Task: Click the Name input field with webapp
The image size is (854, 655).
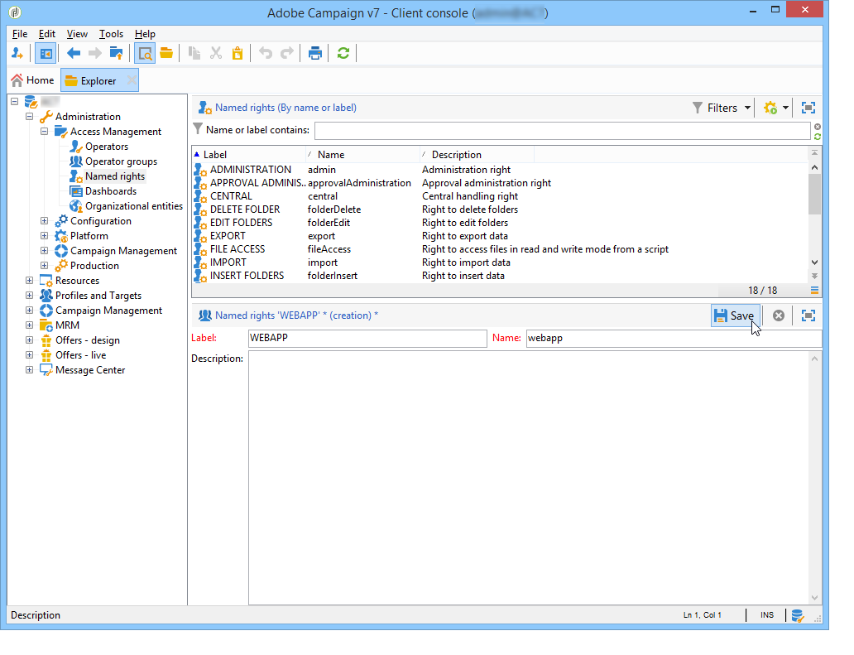Action: tap(674, 339)
